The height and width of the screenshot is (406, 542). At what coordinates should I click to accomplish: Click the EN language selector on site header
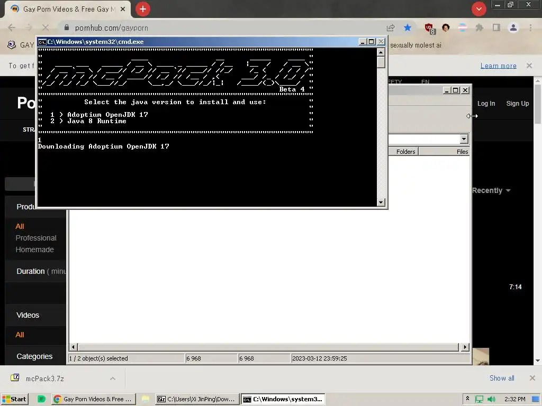coord(425,82)
